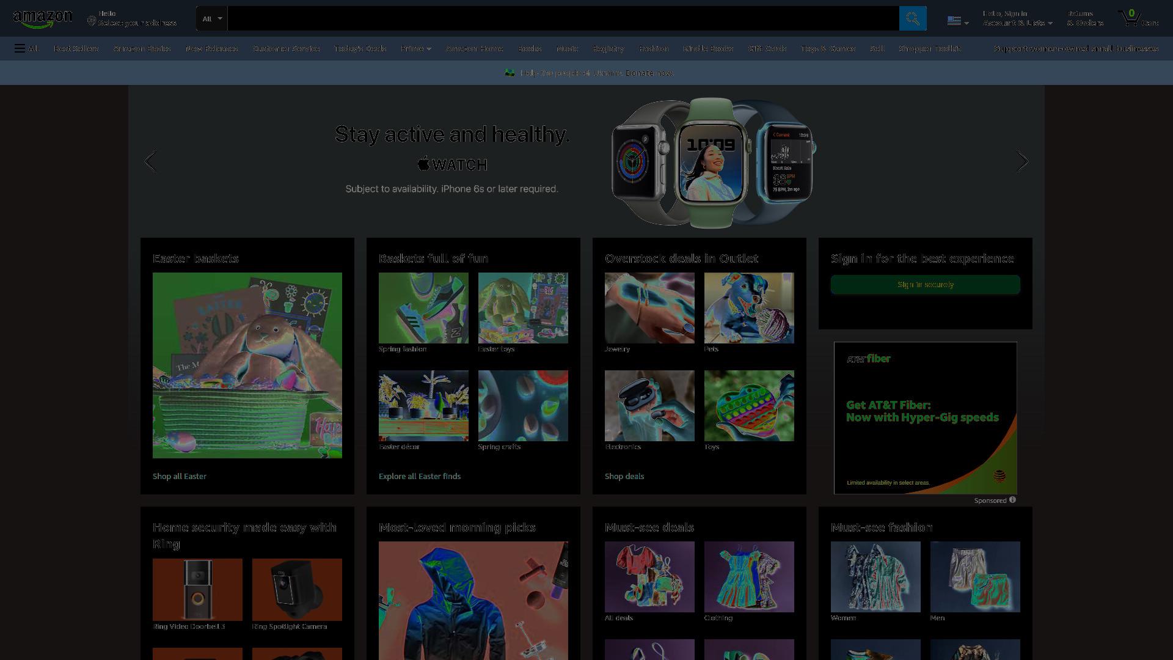The image size is (1173, 660).
Task: Click the search magnifier button
Action: 913,18
